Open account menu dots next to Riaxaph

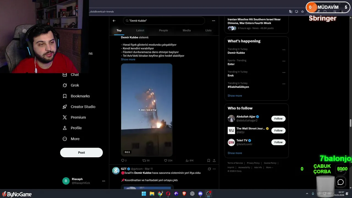tap(104, 181)
